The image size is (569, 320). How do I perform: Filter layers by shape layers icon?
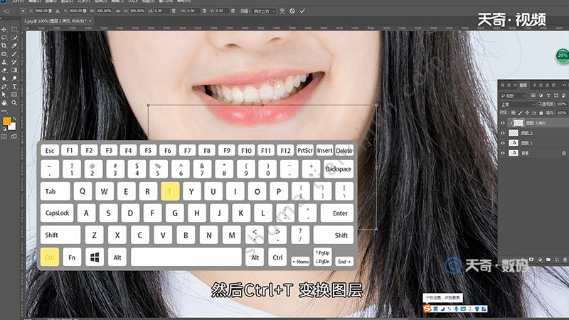pyautogui.click(x=556, y=95)
